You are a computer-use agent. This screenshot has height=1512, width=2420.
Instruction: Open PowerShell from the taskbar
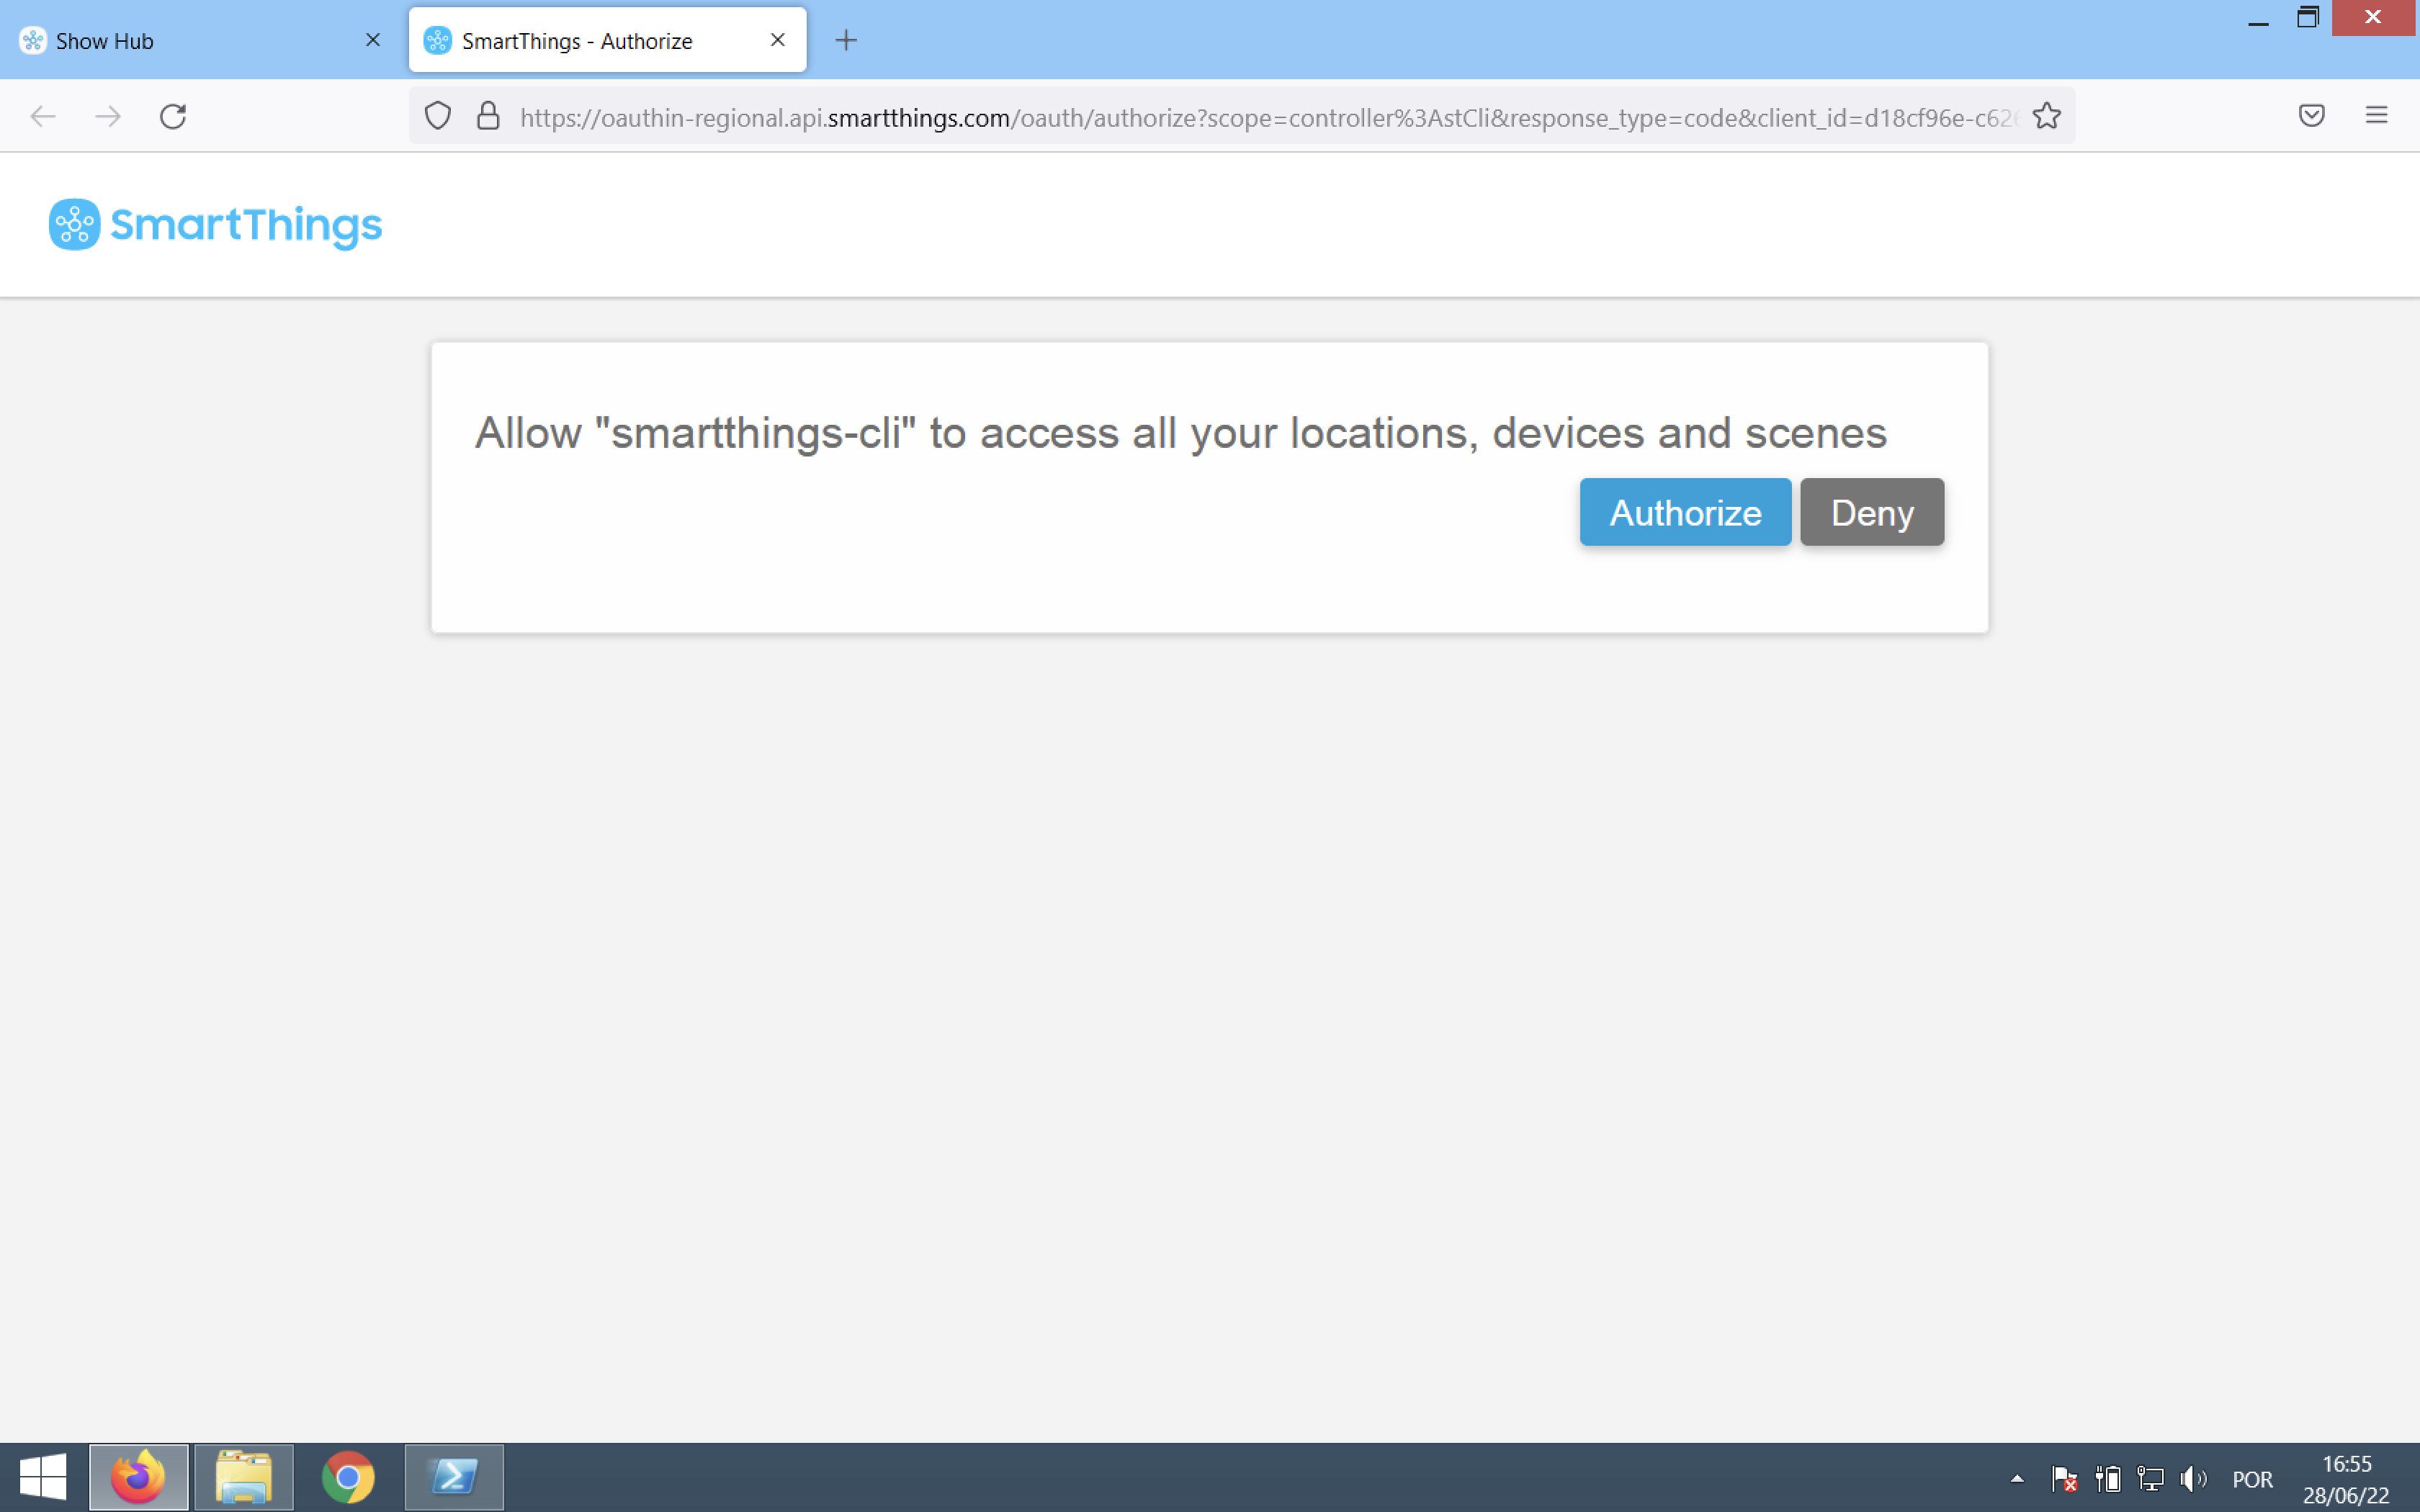click(454, 1477)
